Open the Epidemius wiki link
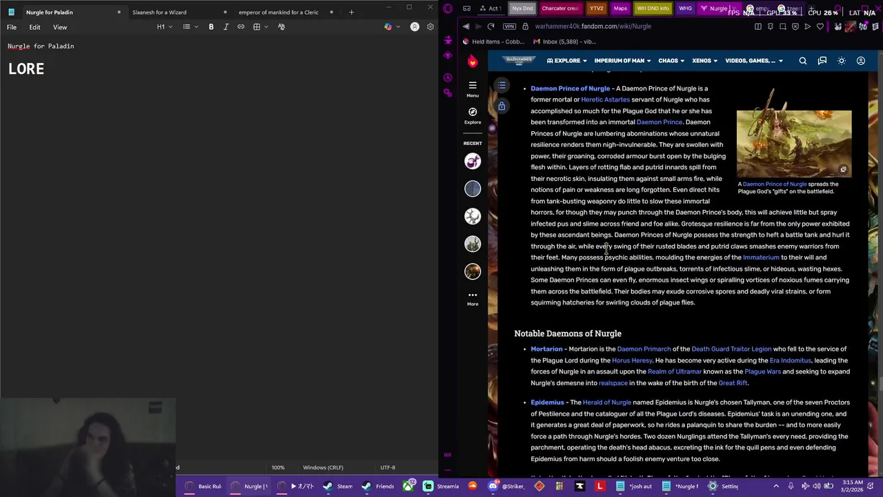Screen dimensions: 883x497 (547, 402)
